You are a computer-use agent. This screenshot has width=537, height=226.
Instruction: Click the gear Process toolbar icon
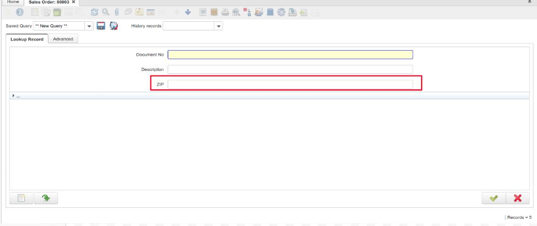tap(281, 13)
